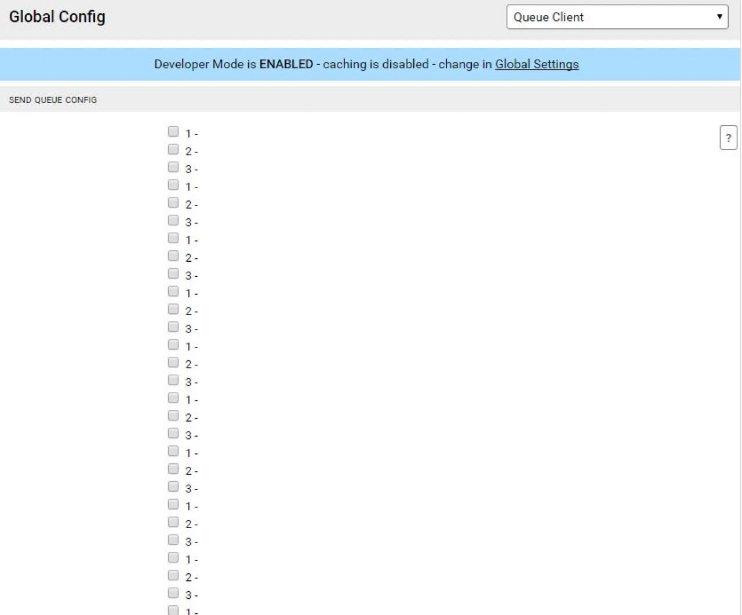Viewport: 742px width, 615px height.
Task: Click the arrow on Queue Client selector
Action: pyautogui.click(x=719, y=17)
